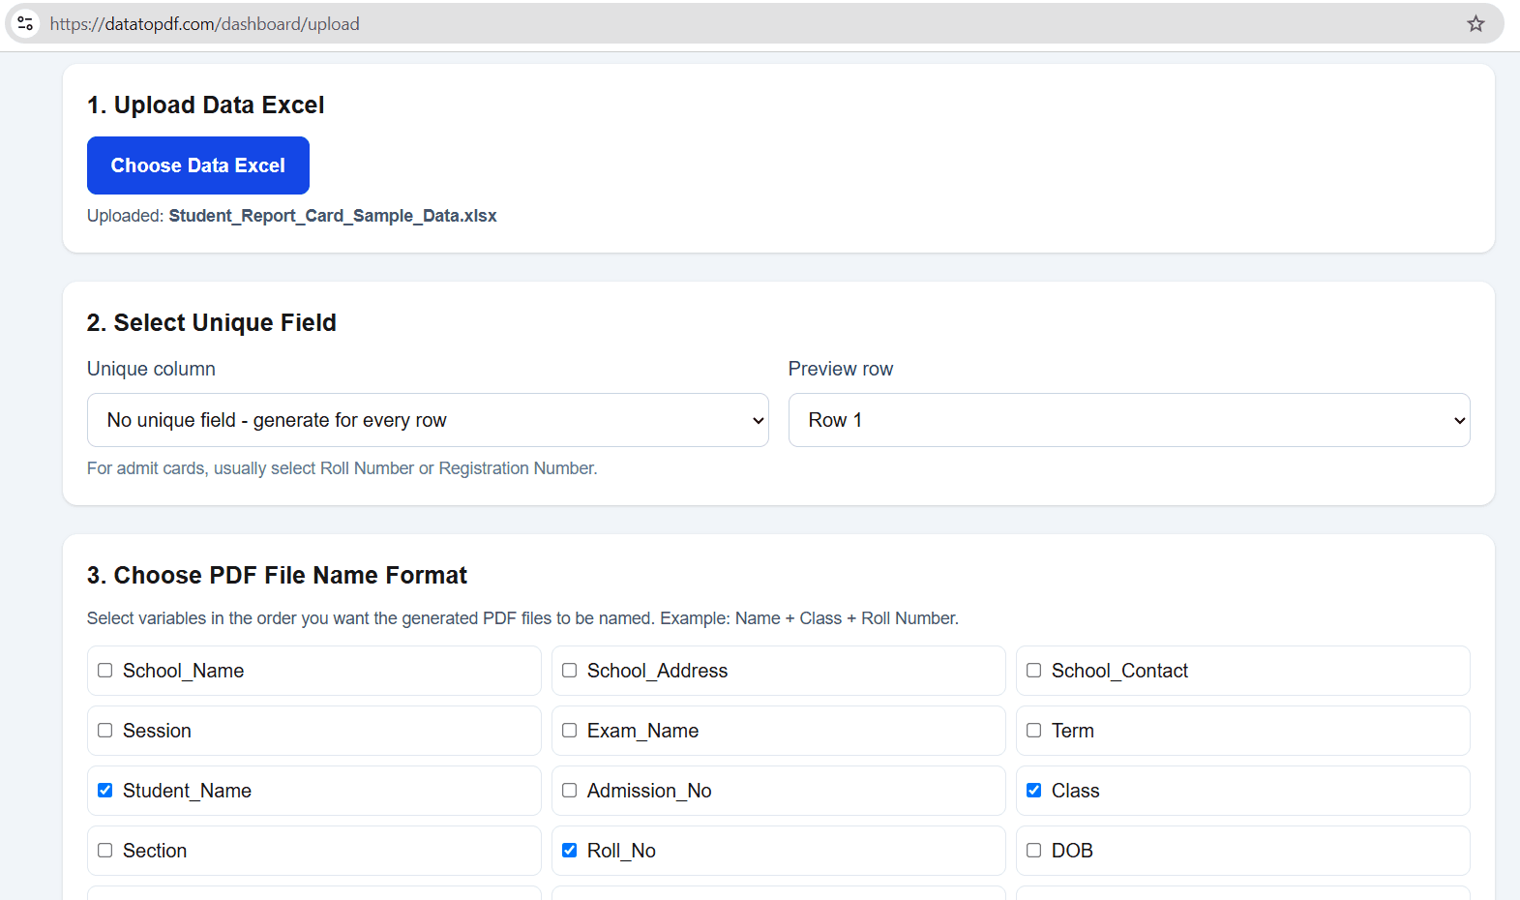Image resolution: width=1520 pixels, height=900 pixels.
Task: Check the DOB checkbox
Action: tap(1034, 851)
